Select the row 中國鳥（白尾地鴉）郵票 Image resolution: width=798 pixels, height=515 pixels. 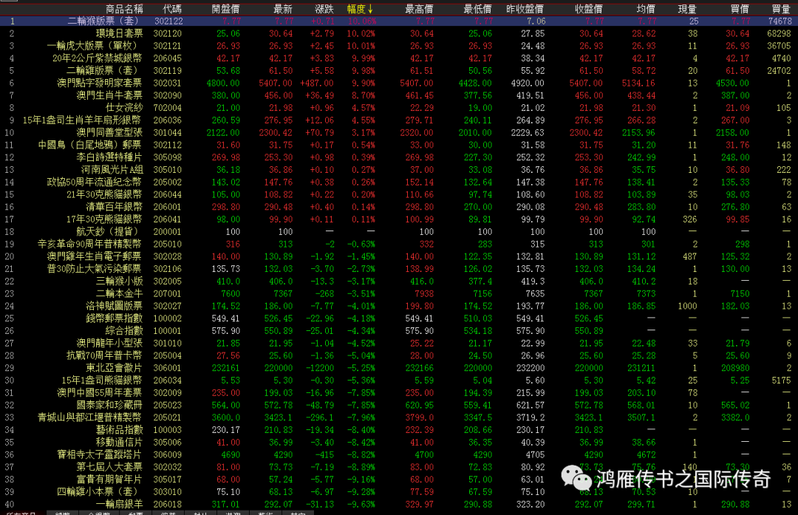click(x=399, y=145)
